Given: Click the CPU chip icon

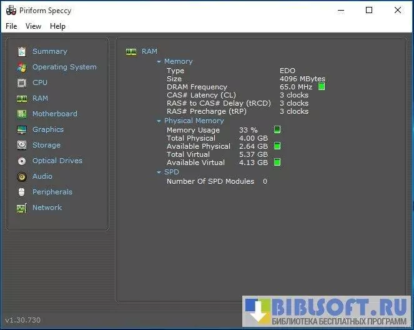Looking at the screenshot, I should (x=22, y=82).
